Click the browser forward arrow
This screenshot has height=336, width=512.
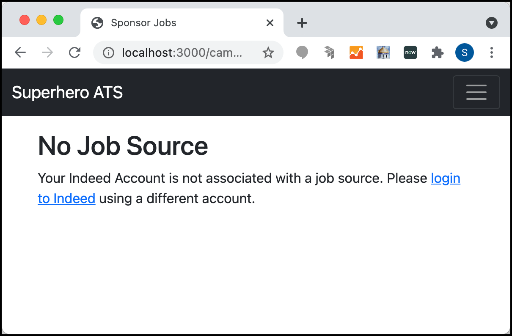[47, 52]
